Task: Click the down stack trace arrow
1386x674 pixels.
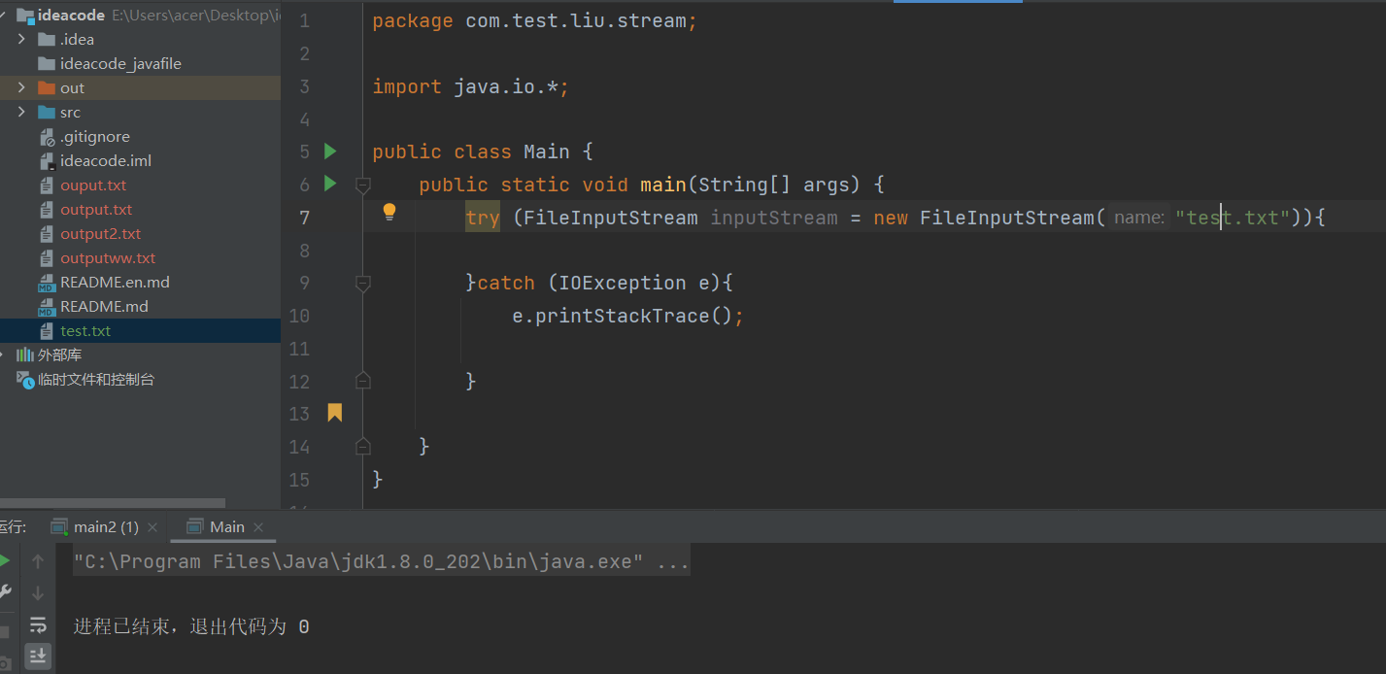Action: [x=39, y=593]
